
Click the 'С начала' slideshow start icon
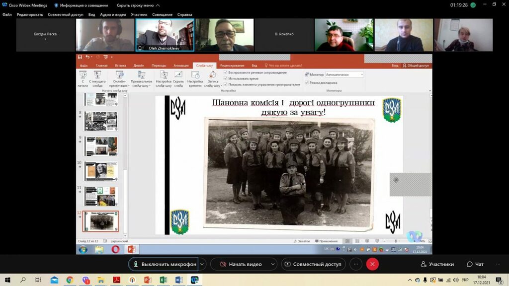click(83, 75)
